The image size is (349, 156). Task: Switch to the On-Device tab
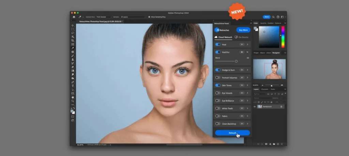[241, 37]
